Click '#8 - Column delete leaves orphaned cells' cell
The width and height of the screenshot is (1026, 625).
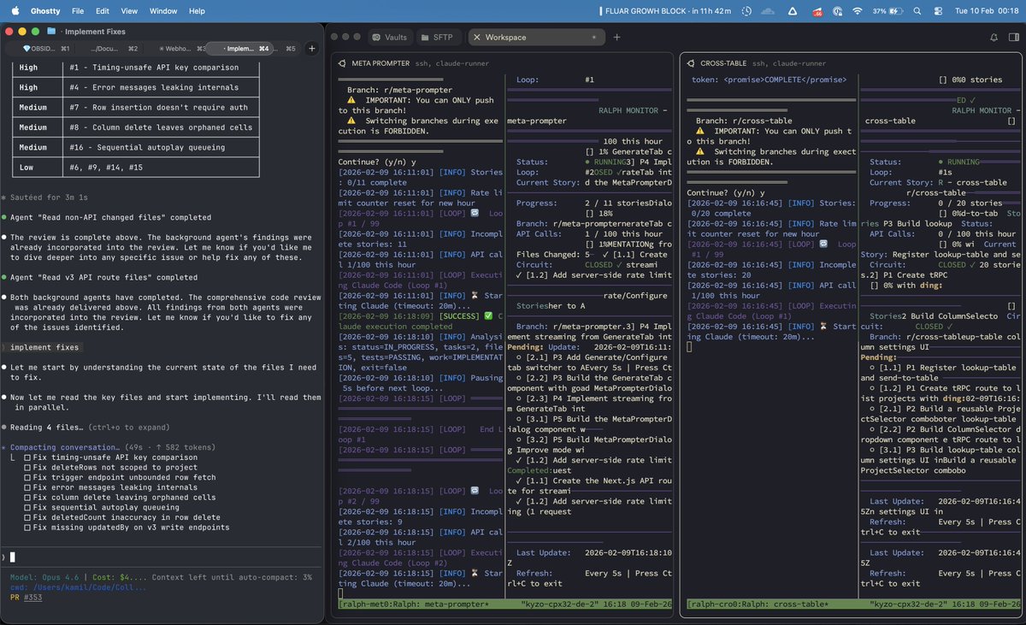pos(162,127)
